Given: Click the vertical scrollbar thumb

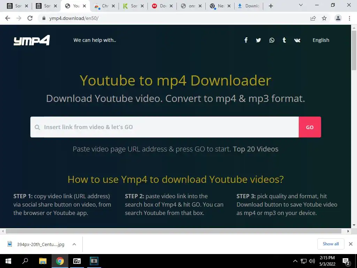Looking at the screenshot, I should pos(354,50).
